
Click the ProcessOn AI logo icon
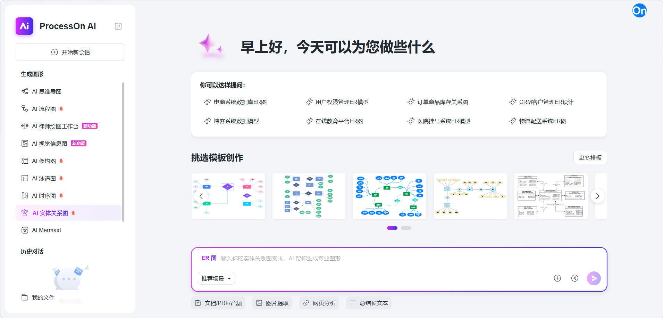tap(24, 26)
